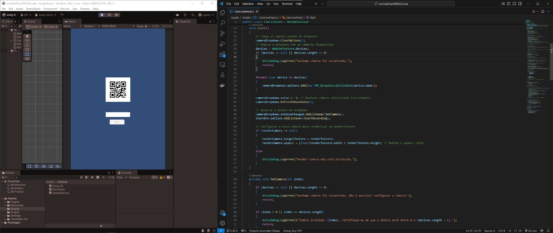This screenshot has width=553, height=233.
Task: Open the Terminal menu in VS Code
Action: 287,4
